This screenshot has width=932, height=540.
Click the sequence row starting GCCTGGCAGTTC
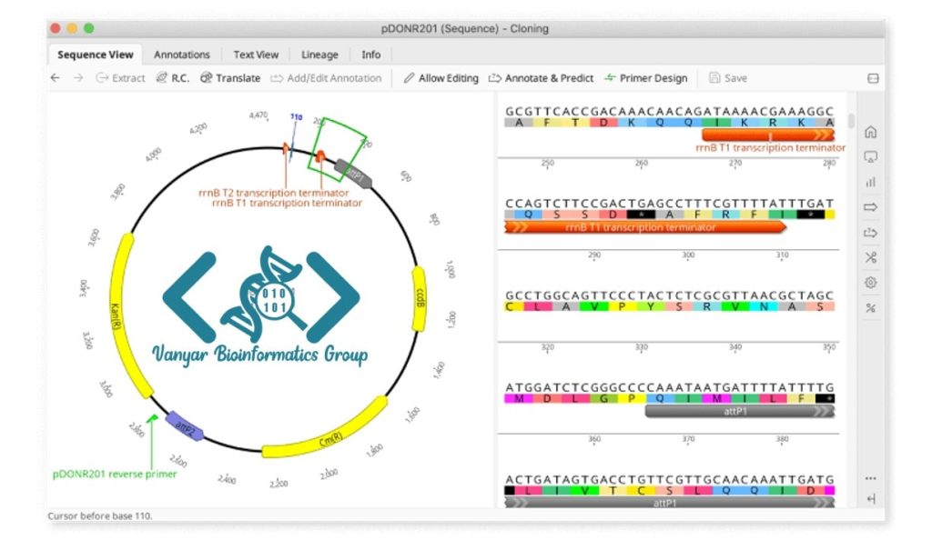669,295
